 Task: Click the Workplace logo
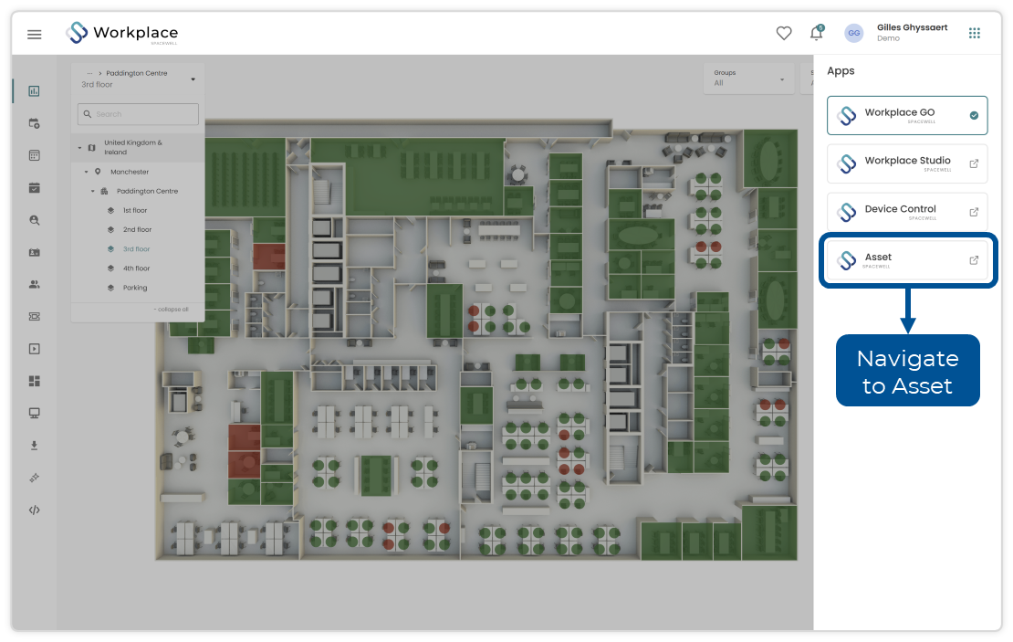point(122,33)
